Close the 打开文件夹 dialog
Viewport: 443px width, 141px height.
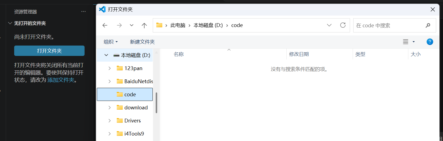(x=433, y=10)
